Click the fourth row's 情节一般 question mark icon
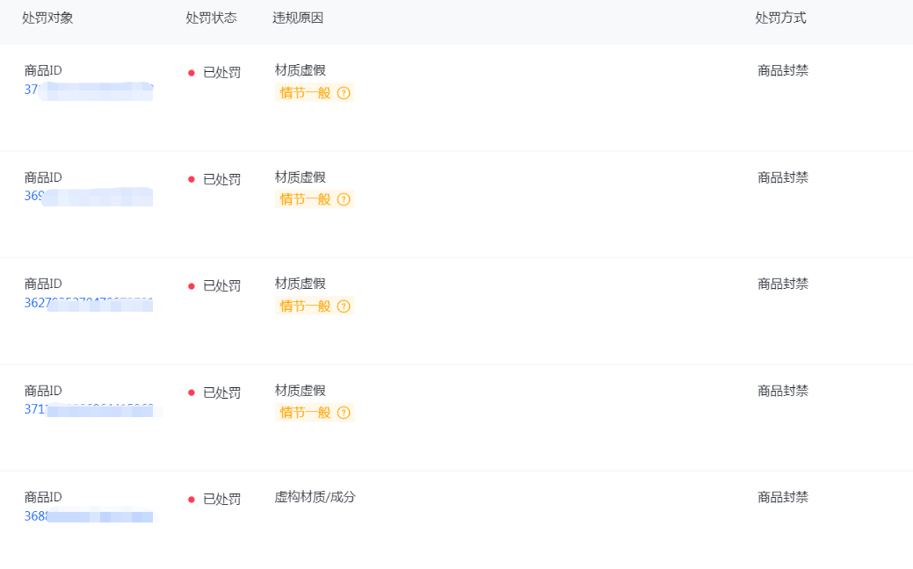Screen dimensions: 913x569 click(344, 413)
